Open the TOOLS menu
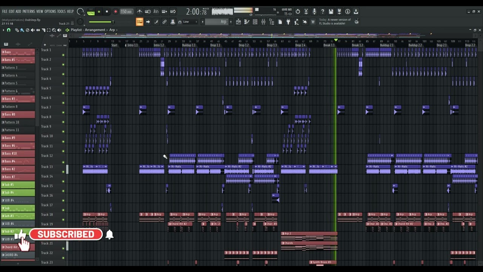 tap(61, 12)
